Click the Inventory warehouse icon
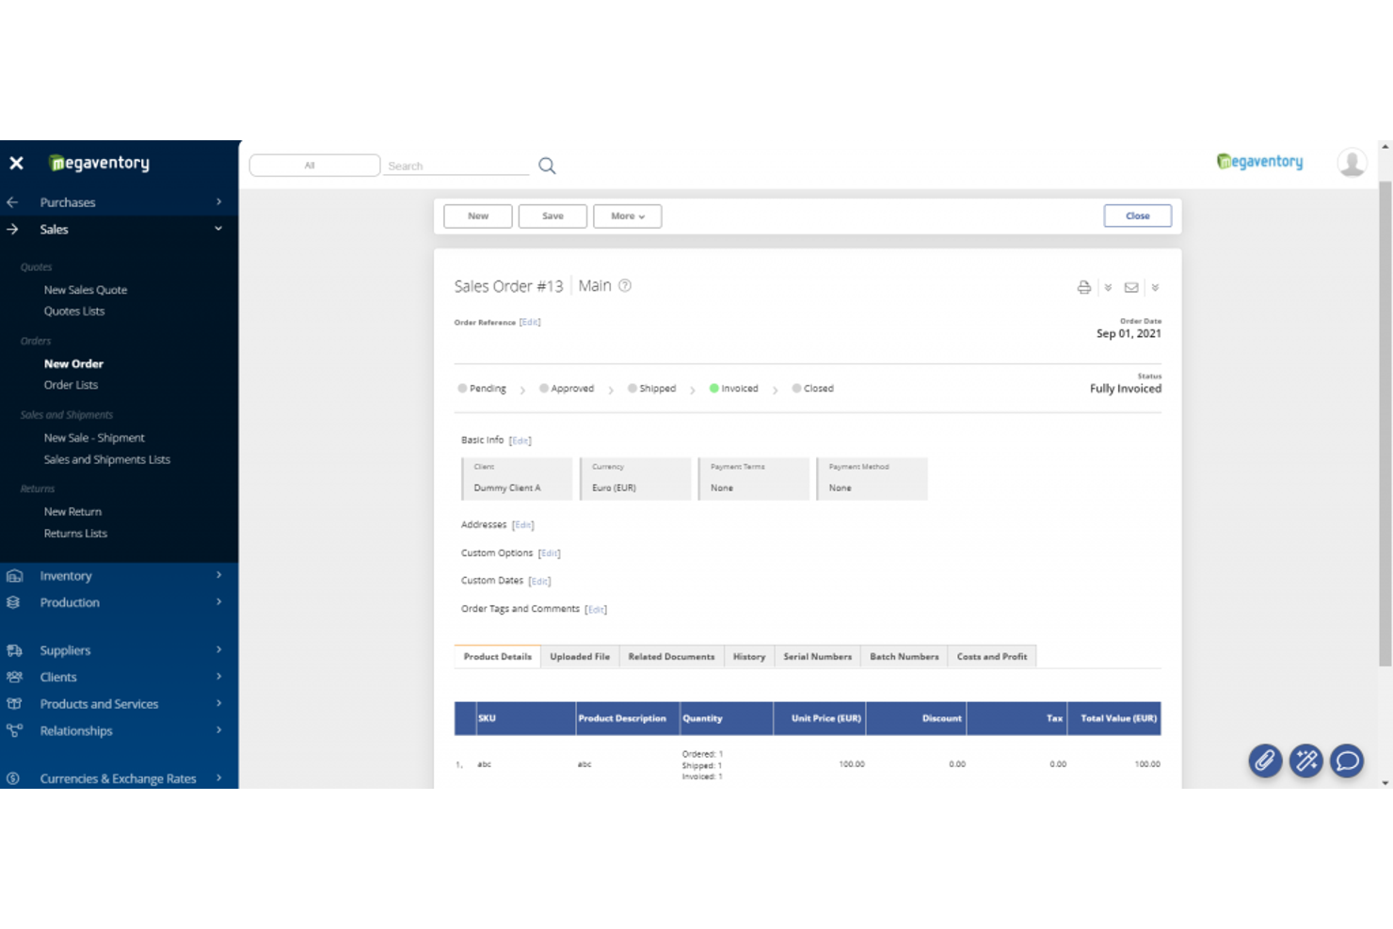 click(14, 576)
